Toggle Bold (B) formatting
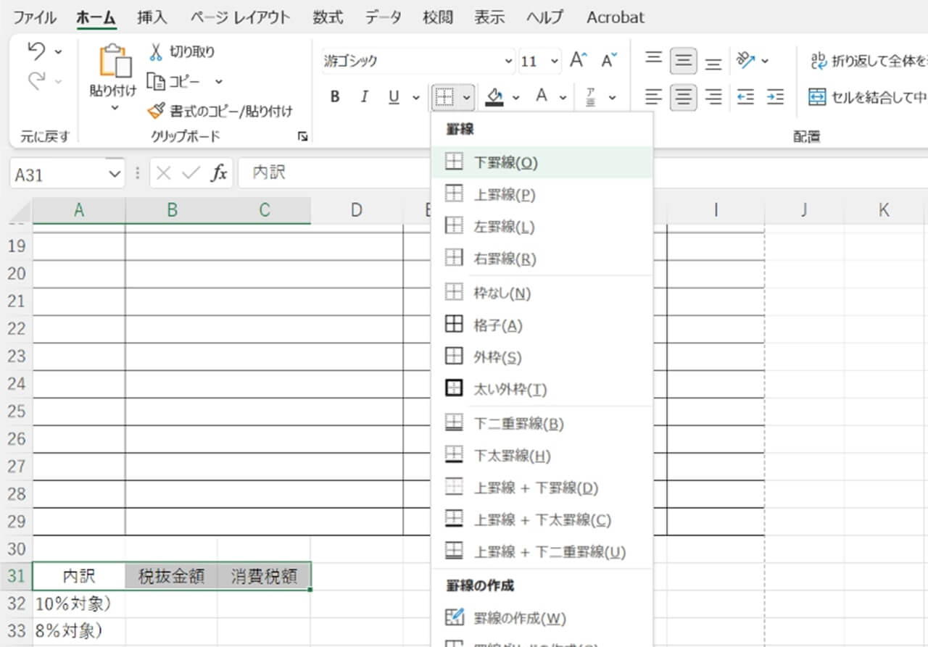The image size is (928, 647). 335,96
